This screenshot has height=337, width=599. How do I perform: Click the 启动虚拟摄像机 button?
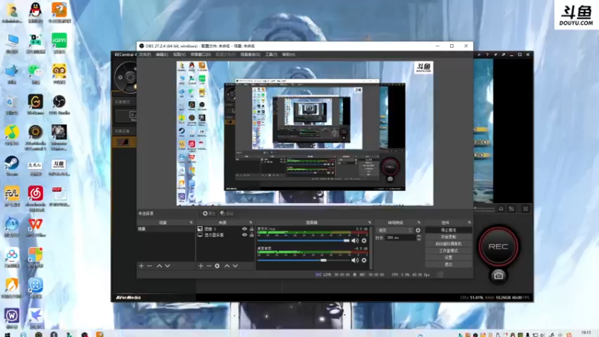(449, 244)
